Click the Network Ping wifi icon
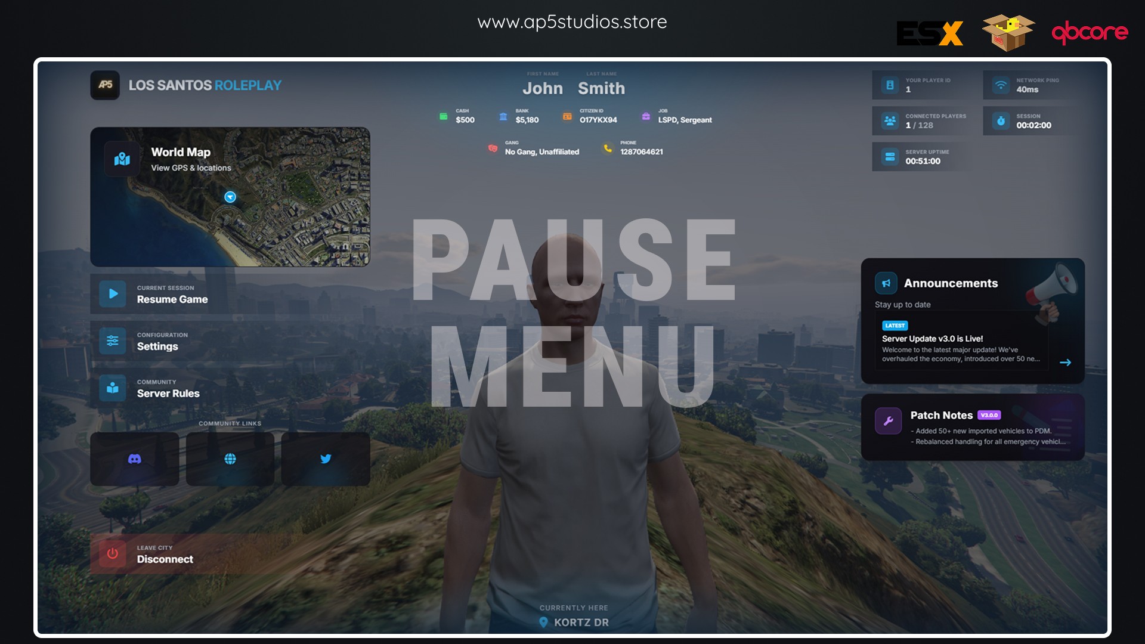This screenshot has width=1145, height=644. click(x=1001, y=85)
